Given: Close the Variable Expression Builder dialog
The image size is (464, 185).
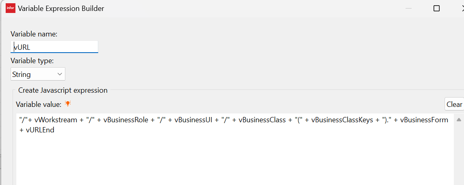Looking at the screenshot, I should point(462,8).
